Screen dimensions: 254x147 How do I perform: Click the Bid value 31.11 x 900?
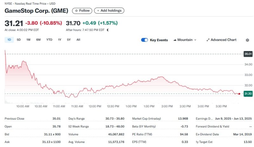[52, 134]
